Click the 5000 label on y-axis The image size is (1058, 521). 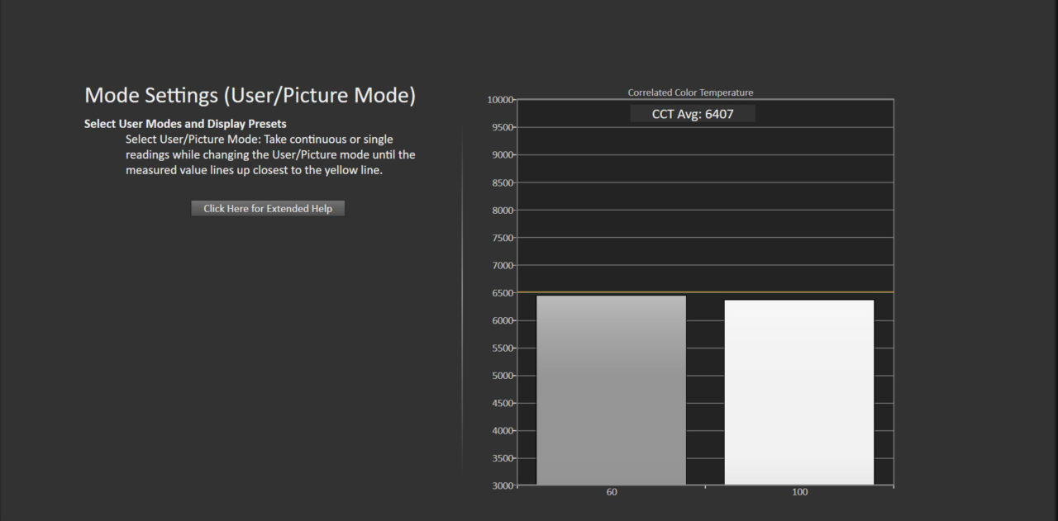[x=503, y=376]
